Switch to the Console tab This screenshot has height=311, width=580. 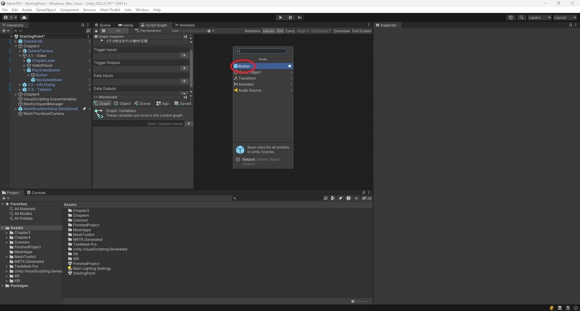[x=36, y=192]
